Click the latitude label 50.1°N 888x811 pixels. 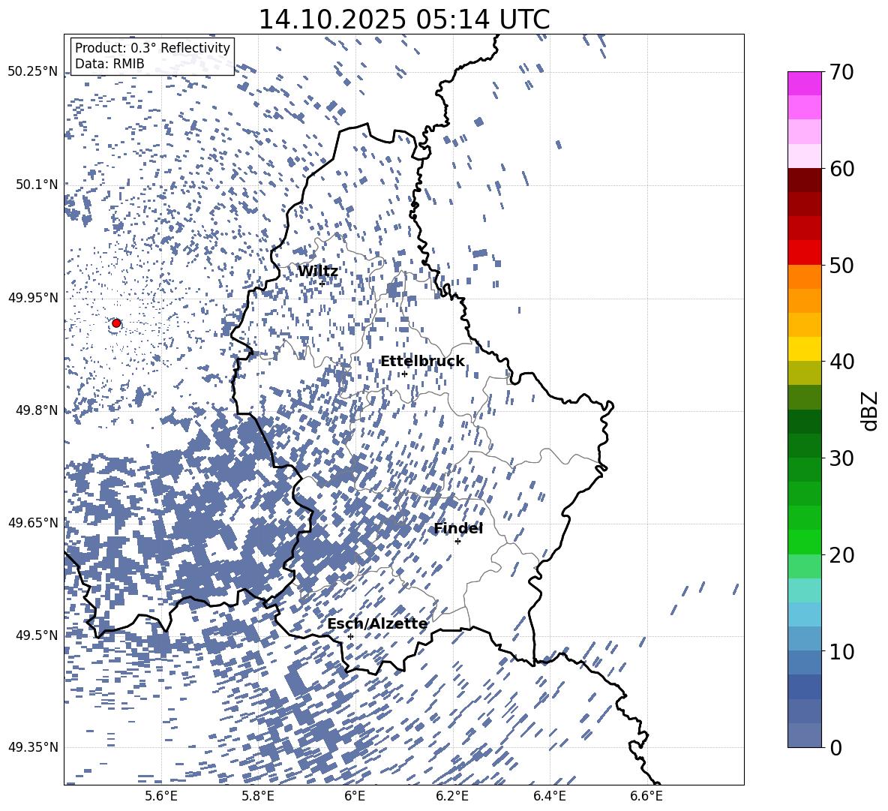pos(37,185)
